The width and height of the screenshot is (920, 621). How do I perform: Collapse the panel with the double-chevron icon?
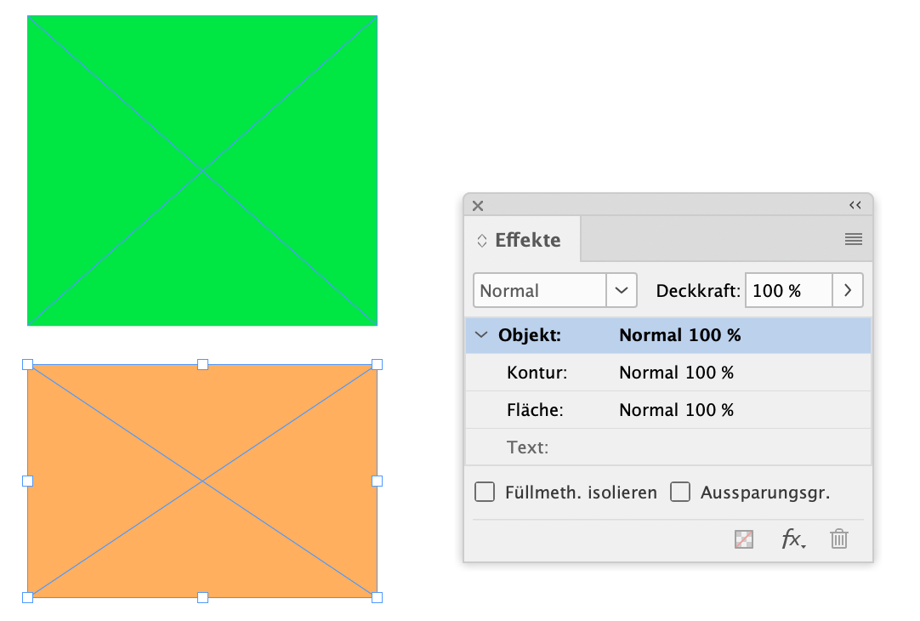[x=855, y=206]
